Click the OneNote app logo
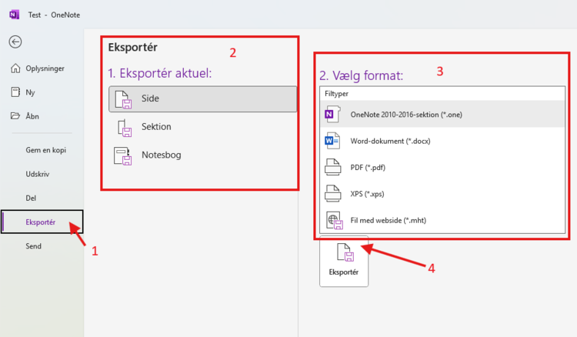The image size is (577, 337). (x=14, y=15)
